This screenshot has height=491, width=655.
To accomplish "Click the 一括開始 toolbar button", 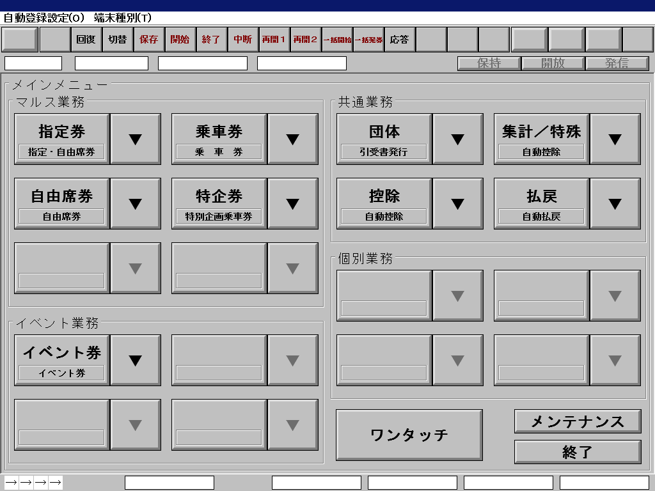I will point(336,40).
